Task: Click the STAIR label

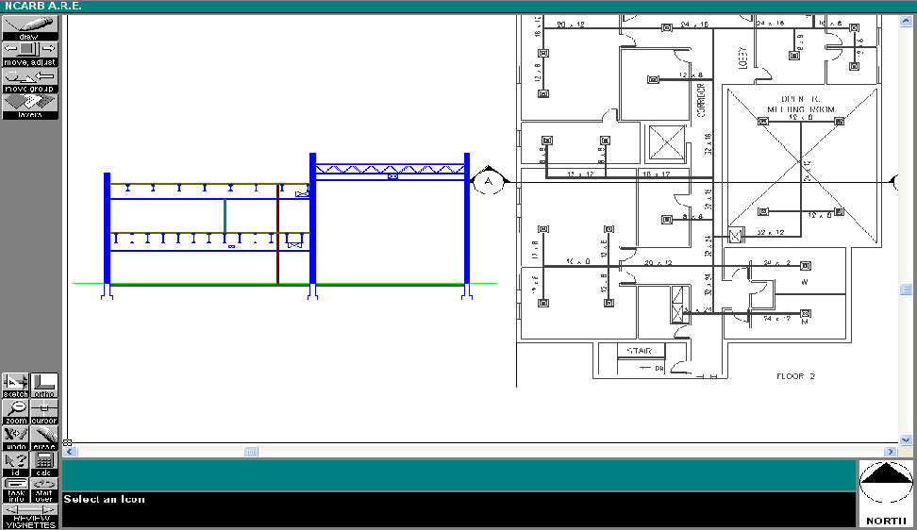Action: tap(640, 351)
